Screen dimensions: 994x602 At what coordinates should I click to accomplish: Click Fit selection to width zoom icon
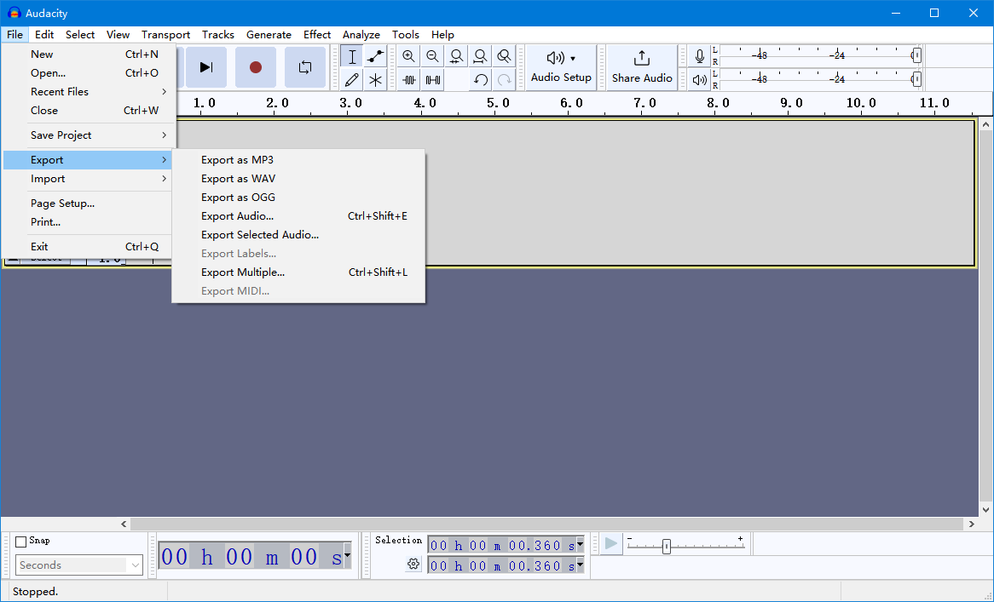click(456, 56)
